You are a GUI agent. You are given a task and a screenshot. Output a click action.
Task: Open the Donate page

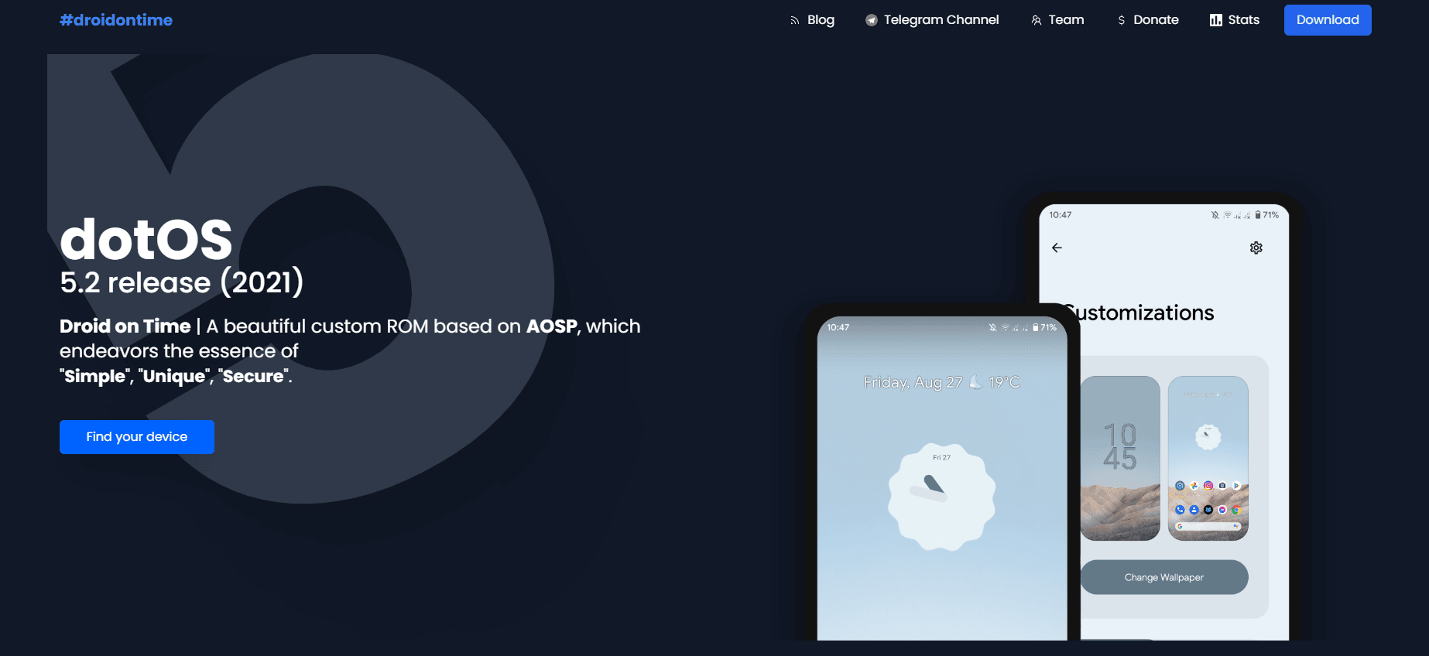point(1148,20)
